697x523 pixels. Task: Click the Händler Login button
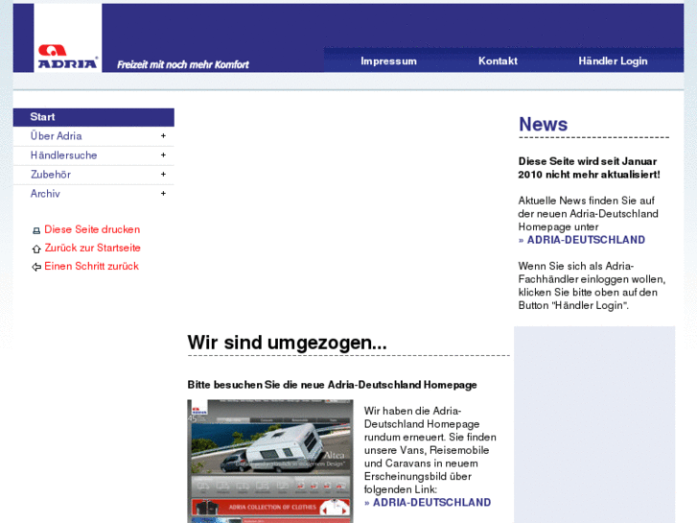pyautogui.click(x=613, y=61)
